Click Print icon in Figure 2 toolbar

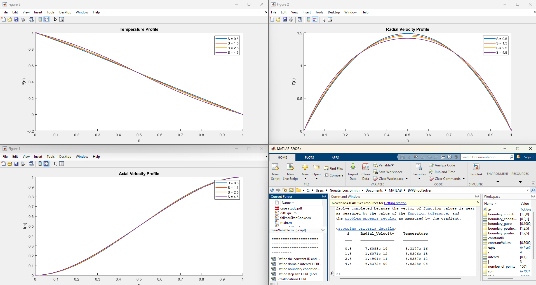click(x=291, y=19)
